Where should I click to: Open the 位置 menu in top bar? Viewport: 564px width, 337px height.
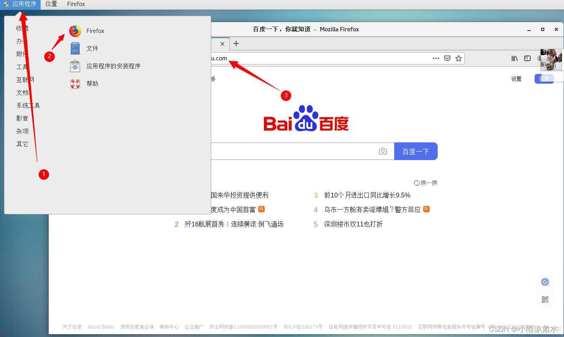(x=51, y=4)
